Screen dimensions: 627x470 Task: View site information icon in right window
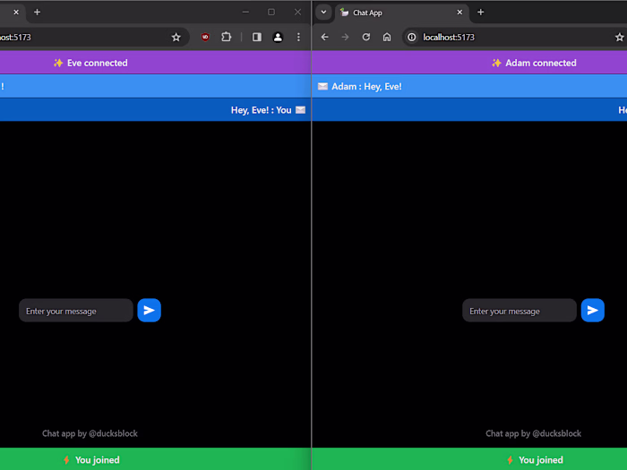tap(411, 38)
